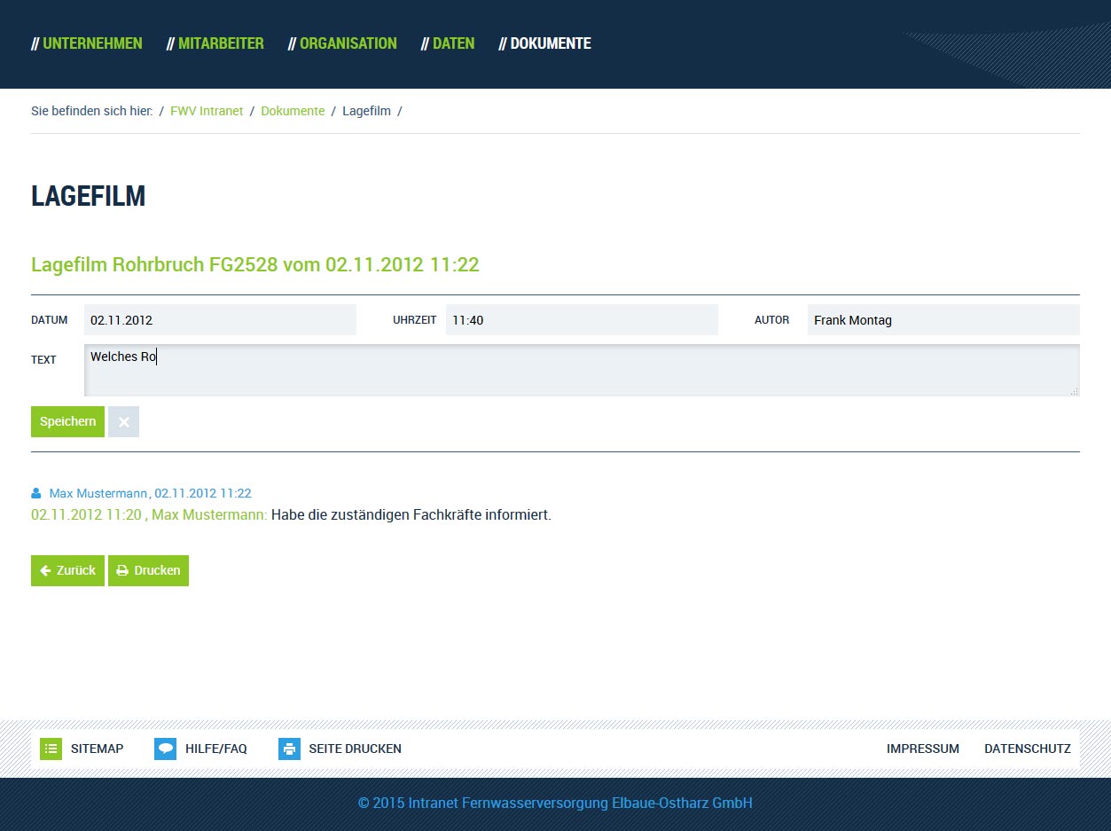Go back using the Zurück button
This screenshot has width=1111, height=831.
[67, 570]
